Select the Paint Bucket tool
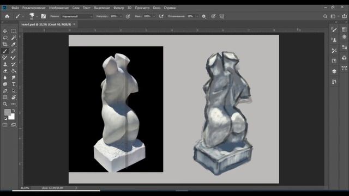The image size is (349, 196). point(14,71)
